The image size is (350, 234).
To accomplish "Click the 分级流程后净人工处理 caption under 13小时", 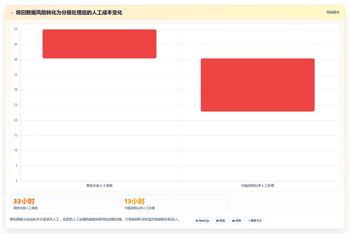I will (140, 208).
